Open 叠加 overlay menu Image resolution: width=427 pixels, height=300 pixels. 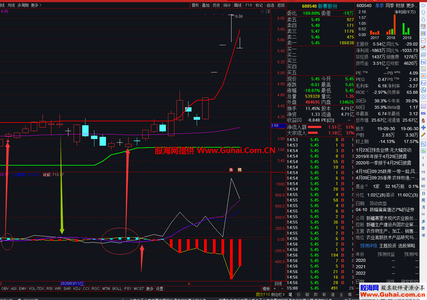pyautogui.click(x=206, y=5)
